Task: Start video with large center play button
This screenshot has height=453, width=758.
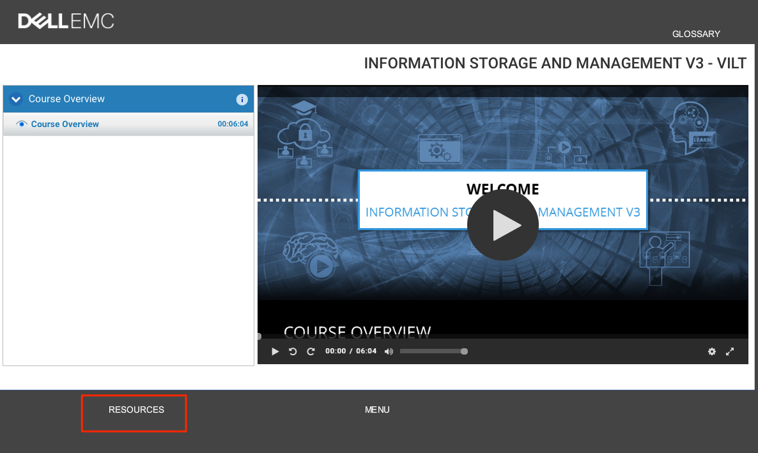Action: point(503,225)
